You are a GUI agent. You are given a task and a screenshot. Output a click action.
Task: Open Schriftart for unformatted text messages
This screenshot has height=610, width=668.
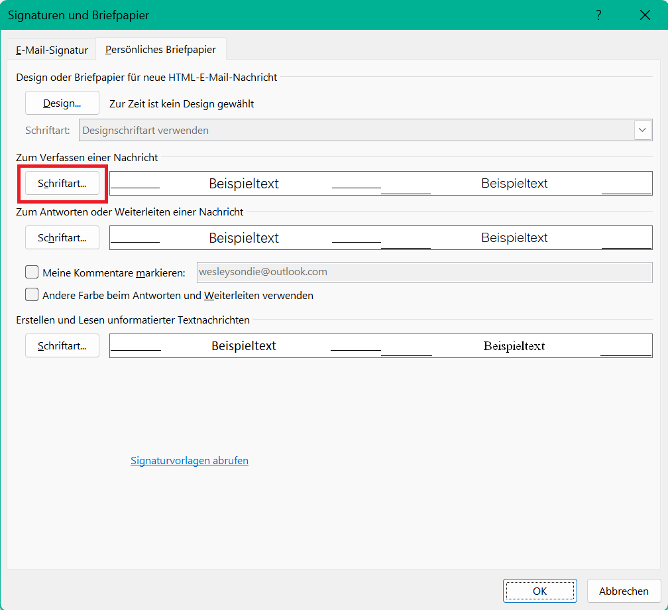(x=62, y=345)
